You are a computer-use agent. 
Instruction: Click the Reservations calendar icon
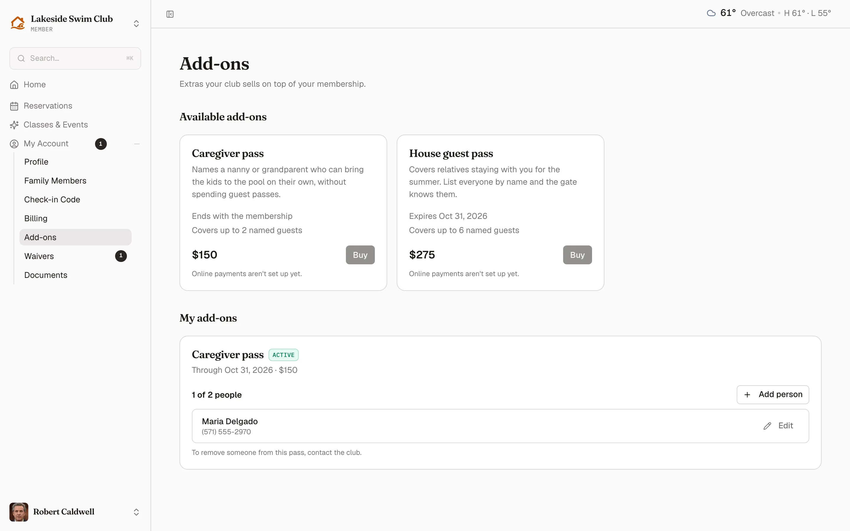14,106
